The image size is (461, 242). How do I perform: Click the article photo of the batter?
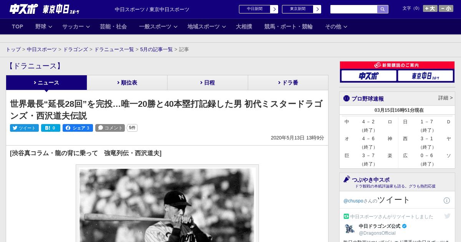(x=167, y=204)
